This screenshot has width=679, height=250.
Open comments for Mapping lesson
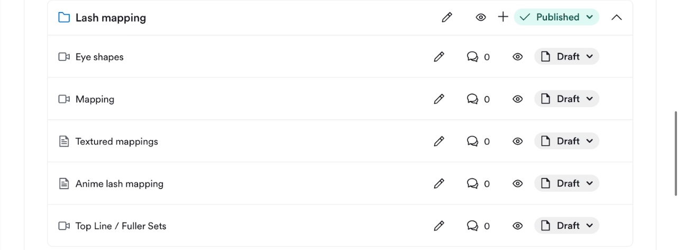(478, 99)
